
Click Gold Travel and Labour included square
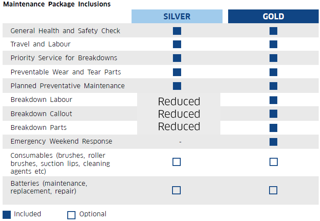point(273,44)
